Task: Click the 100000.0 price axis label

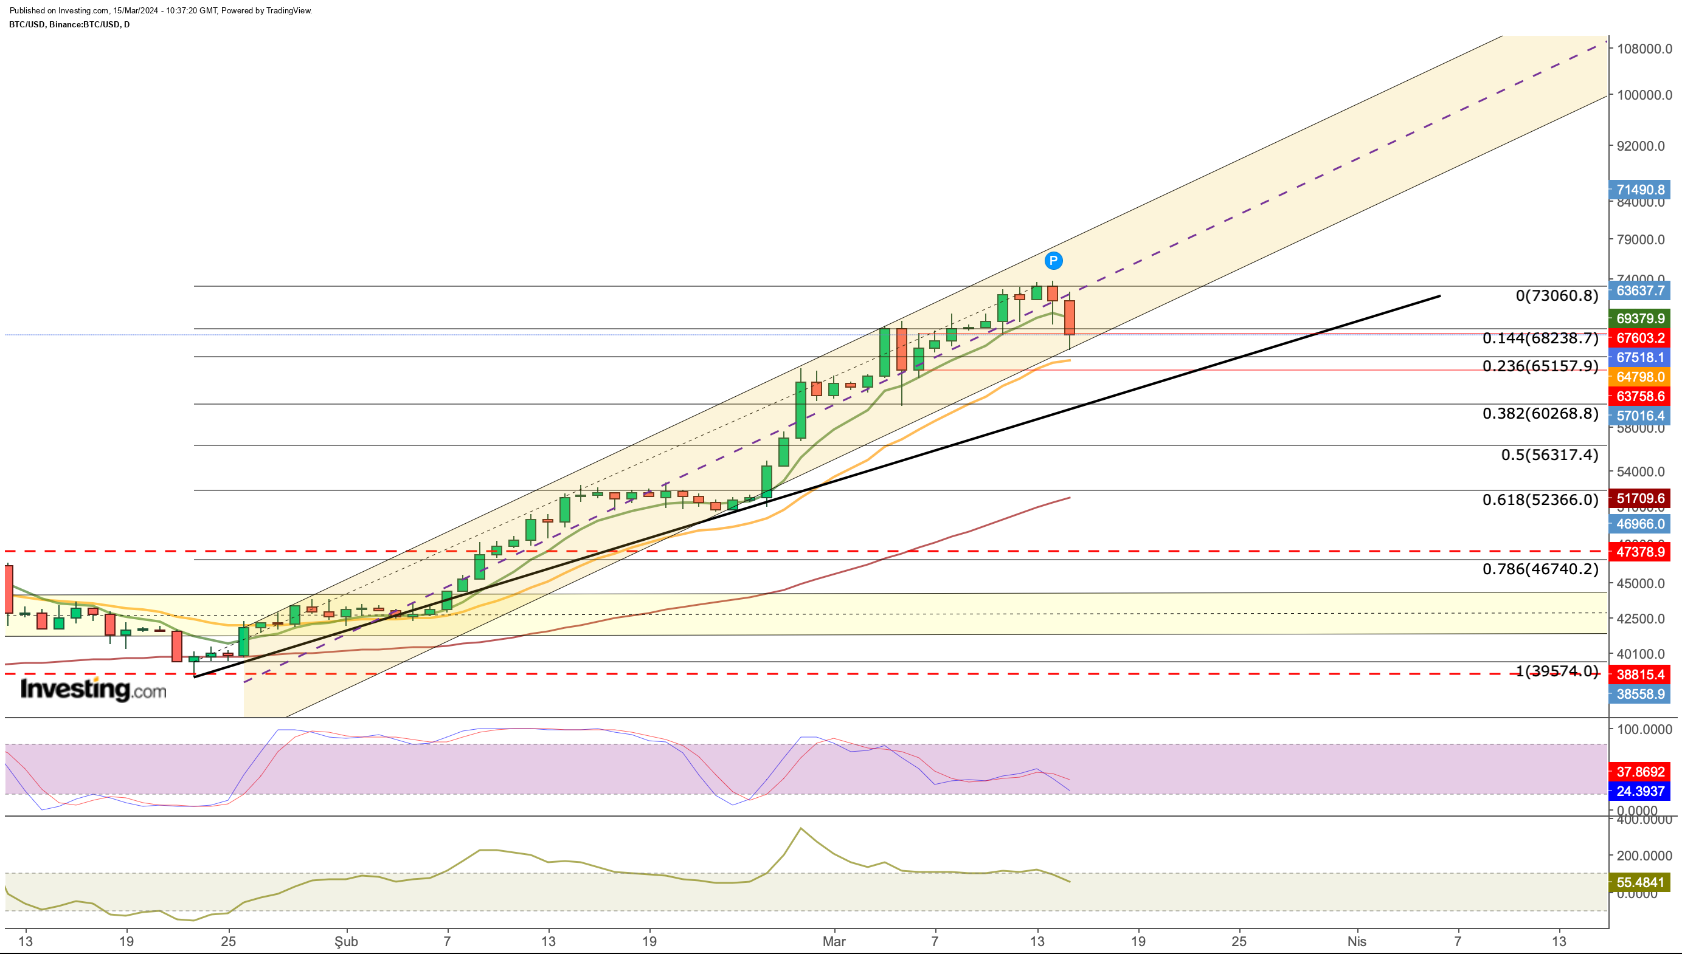Action: coord(1645,95)
